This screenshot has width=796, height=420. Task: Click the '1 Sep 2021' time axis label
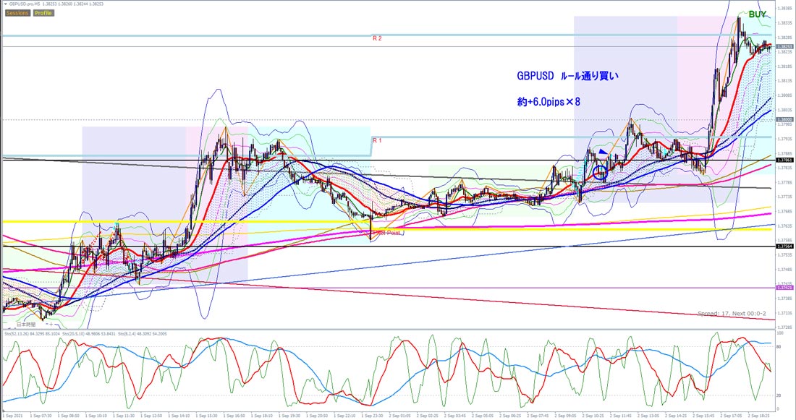coord(12,416)
